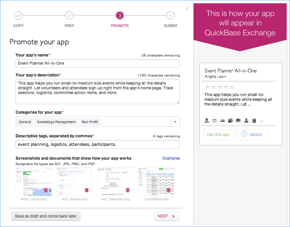This screenshot has height=227, width=290.
Task: Select the Knowledge Management category tag
Action: point(57,122)
